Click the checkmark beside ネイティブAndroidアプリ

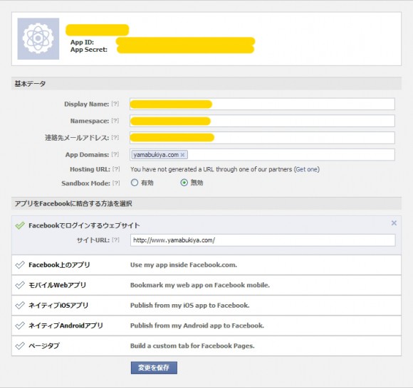point(20,325)
